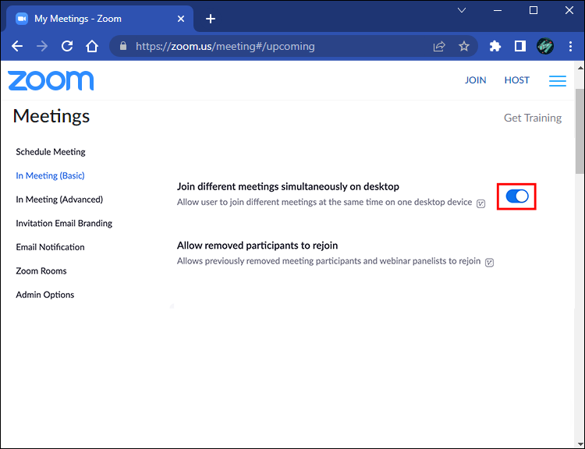The height and width of the screenshot is (449, 585).
Task: Maximize the browser window
Action: (534, 10)
